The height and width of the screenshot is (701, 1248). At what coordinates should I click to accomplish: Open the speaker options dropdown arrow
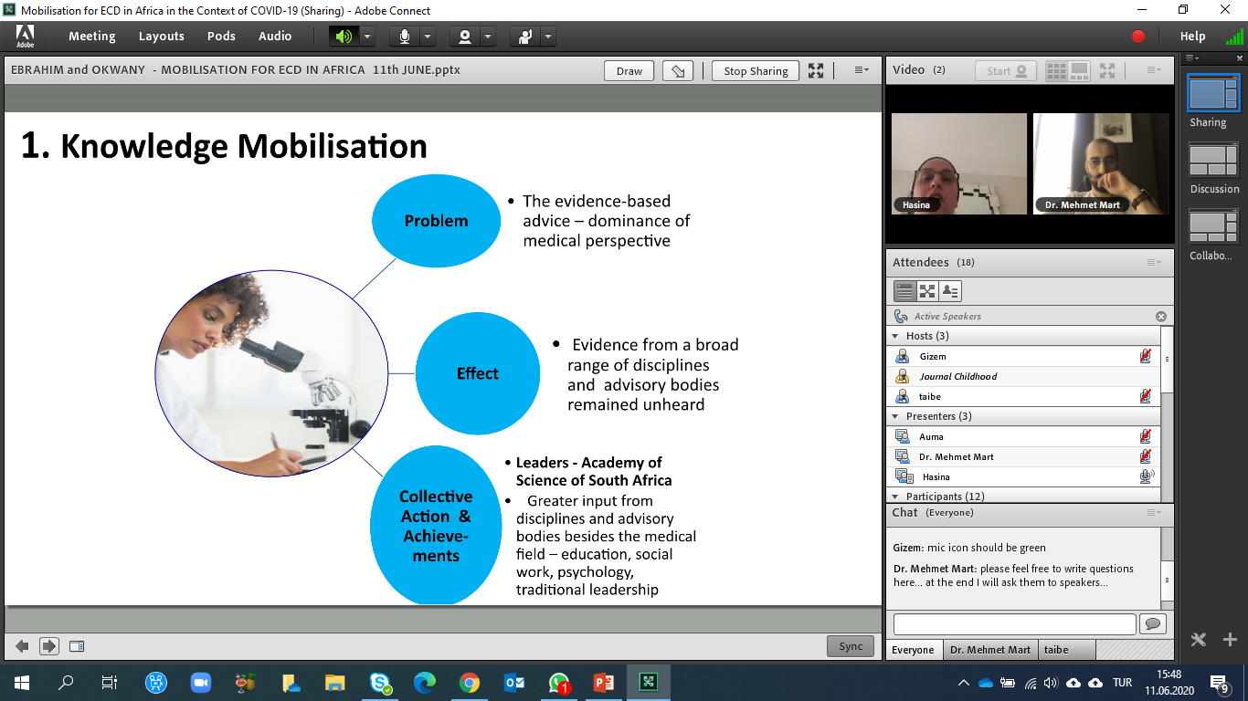[366, 37]
